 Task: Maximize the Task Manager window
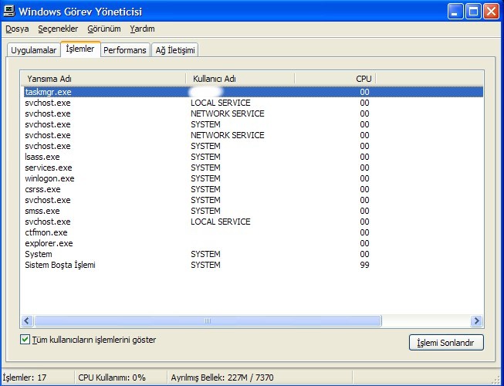(473, 12)
